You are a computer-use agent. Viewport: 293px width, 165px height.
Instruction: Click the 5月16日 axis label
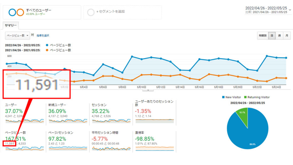pos(199,87)
